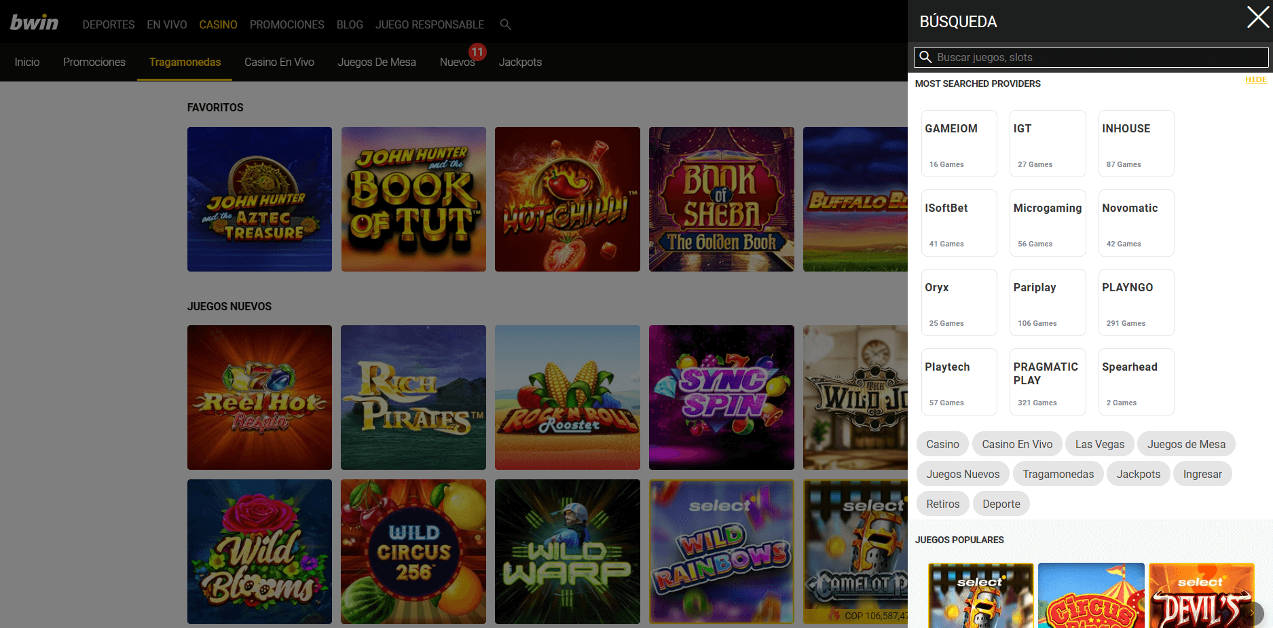
Task: Open the search magnifier icon in top navigation
Action: point(505,24)
